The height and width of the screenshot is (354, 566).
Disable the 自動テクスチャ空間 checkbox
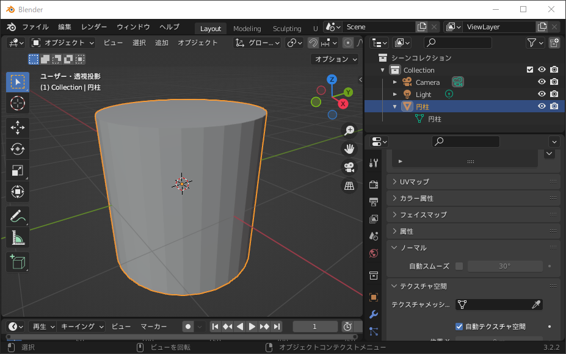pyautogui.click(x=460, y=326)
